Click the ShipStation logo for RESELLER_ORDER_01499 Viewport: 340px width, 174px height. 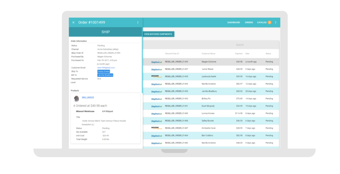pos(157,62)
